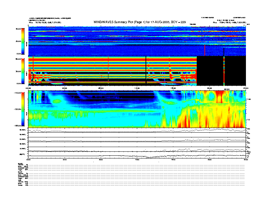
Task: Click the 60.00 label on RAD1 scale
Action: tap(18, 59)
